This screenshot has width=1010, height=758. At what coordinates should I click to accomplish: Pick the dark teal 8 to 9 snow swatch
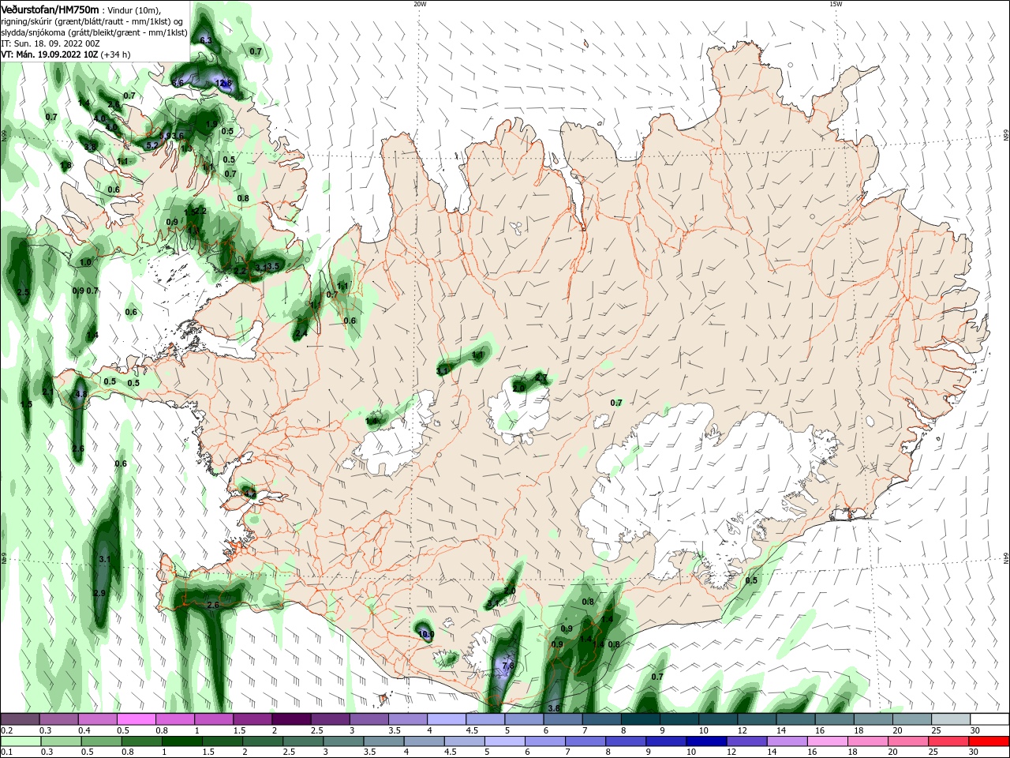click(639, 719)
